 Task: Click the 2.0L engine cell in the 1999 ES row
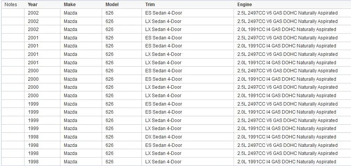[292, 112]
